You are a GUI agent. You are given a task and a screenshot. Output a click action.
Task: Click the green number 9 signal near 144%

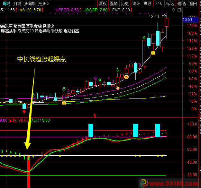(144, 38)
